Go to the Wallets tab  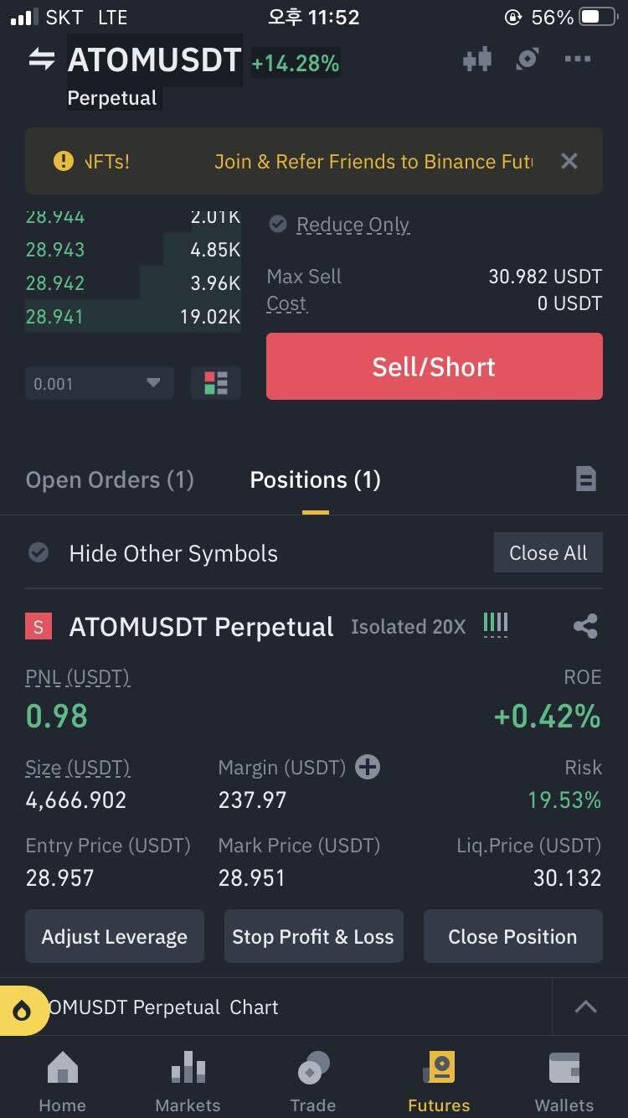[564, 1082]
